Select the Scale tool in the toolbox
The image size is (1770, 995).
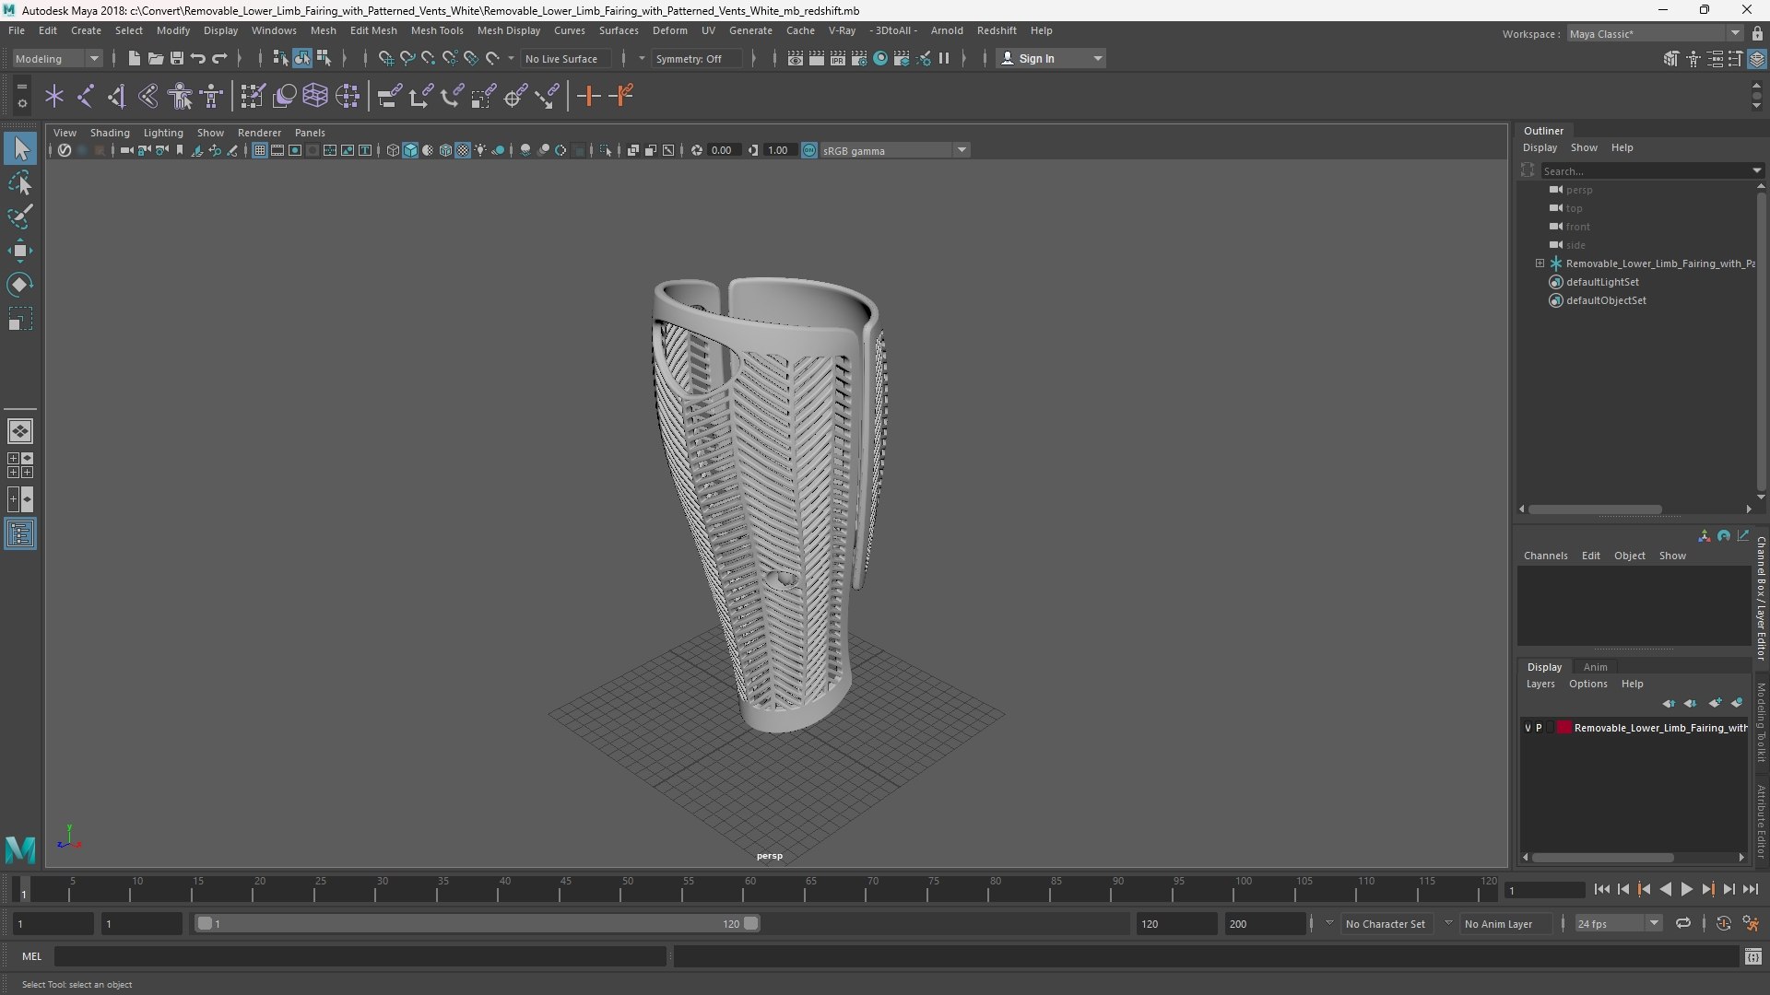coord(20,319)
